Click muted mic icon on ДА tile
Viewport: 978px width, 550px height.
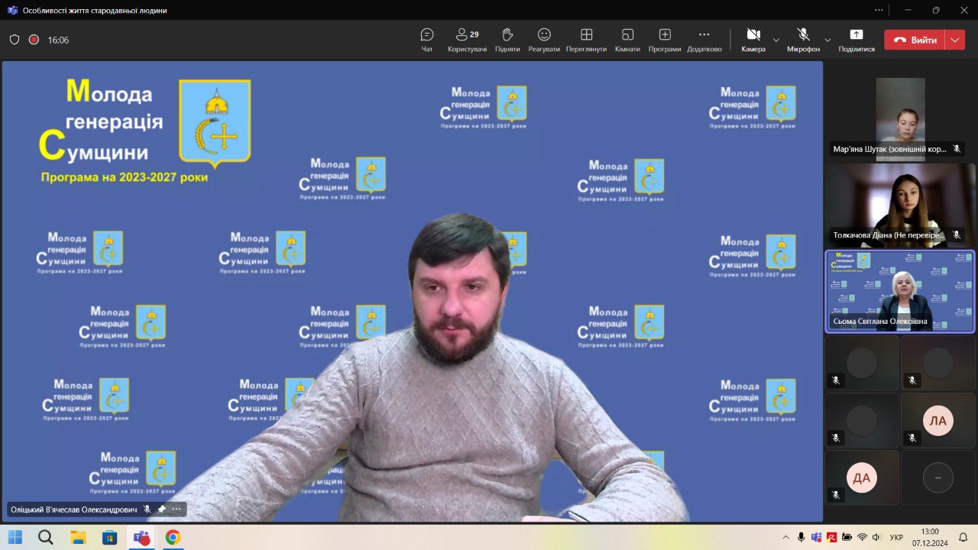click(x=836, y=495)
